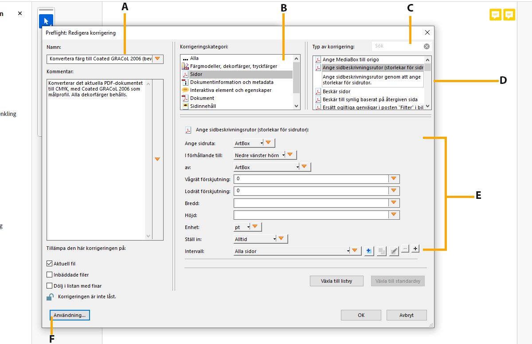
Task: Select Ange MediaBox till origo fixup
Action: pos(369,59)
